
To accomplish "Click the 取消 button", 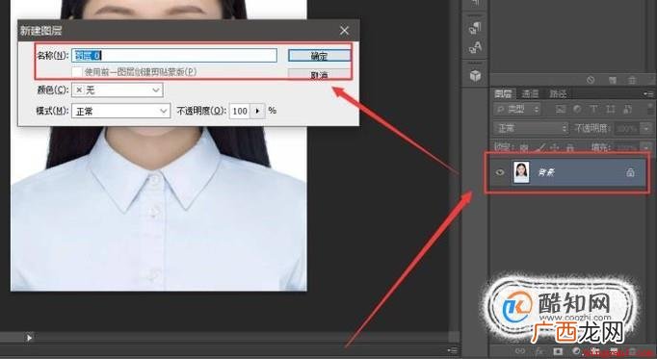I will (x=319, y=75).
